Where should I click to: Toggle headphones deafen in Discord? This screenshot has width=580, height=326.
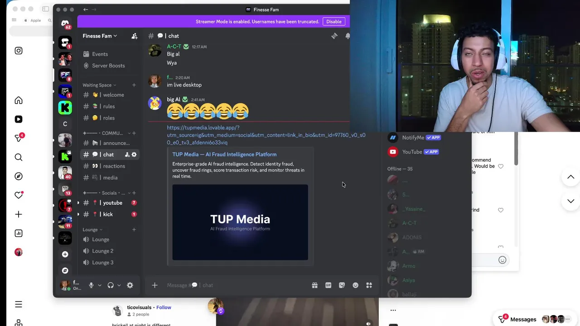[111, 285]
